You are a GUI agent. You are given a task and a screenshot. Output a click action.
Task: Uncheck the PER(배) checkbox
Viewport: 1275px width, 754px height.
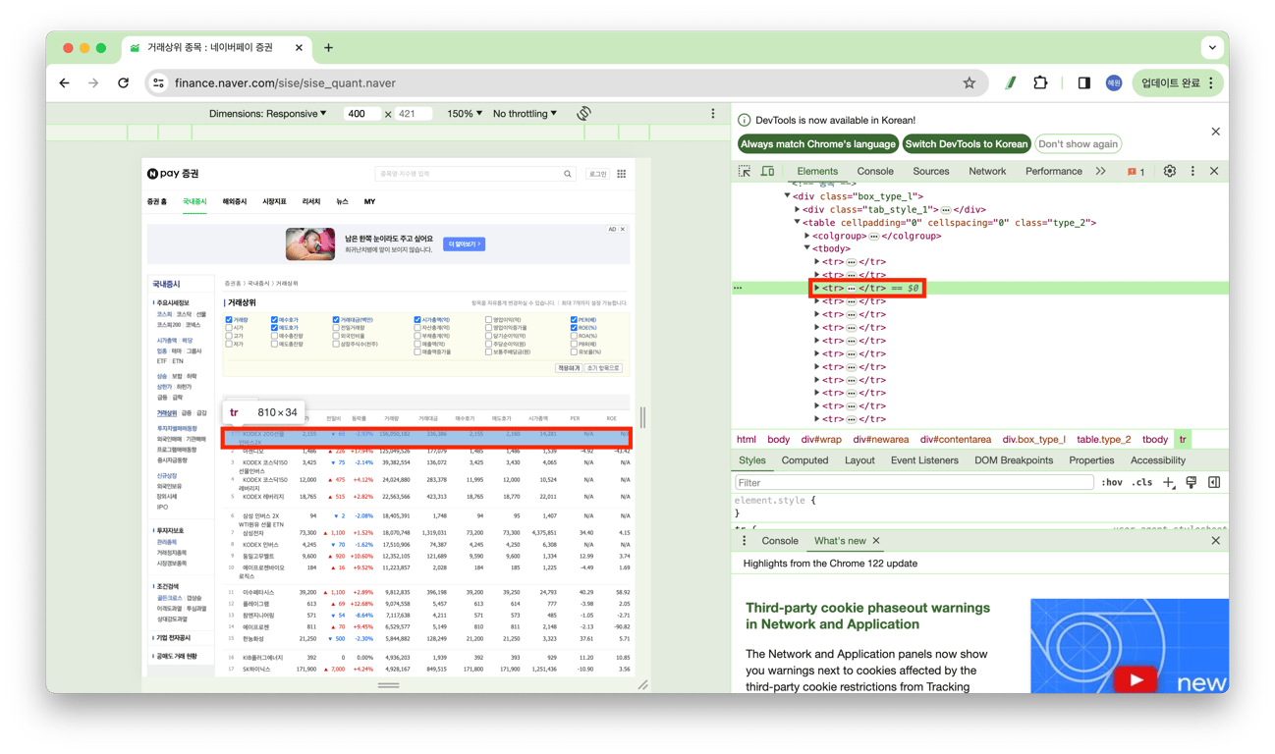point(574,320)
